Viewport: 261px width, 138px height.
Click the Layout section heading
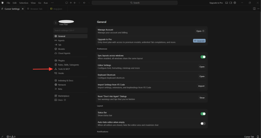point(100,106)
